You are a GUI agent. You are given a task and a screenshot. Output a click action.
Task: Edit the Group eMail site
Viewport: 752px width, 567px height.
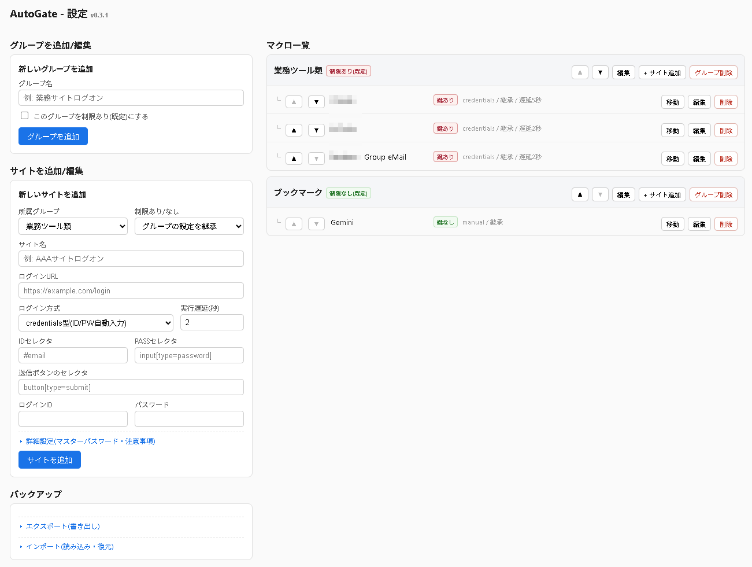pyautogui.click(x=699, y=159)
